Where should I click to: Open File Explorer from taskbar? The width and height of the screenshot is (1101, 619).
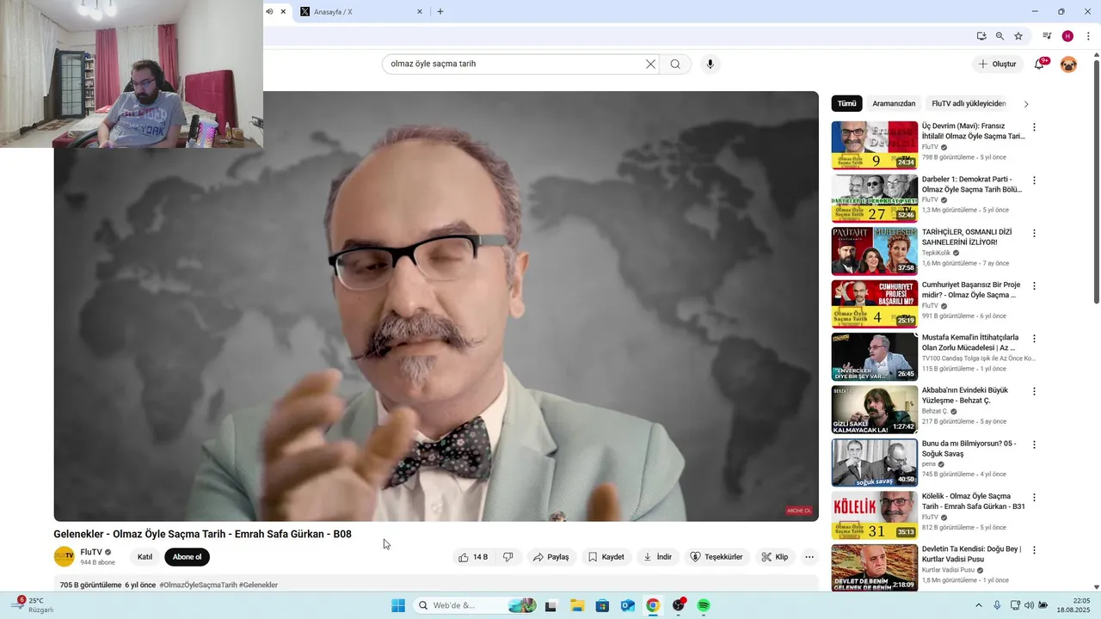[577, 606]
